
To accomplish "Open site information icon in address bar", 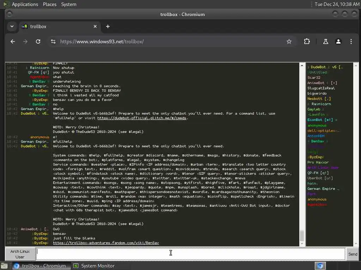I will pyautogui.click(x=53, y=41).
